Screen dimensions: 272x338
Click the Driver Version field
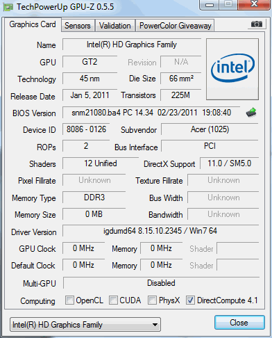tap(160, 231)
